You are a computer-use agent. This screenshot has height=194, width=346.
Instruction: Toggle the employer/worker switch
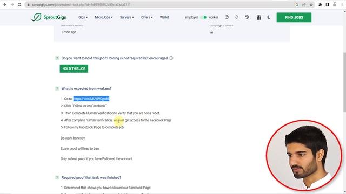coord(203,17)
